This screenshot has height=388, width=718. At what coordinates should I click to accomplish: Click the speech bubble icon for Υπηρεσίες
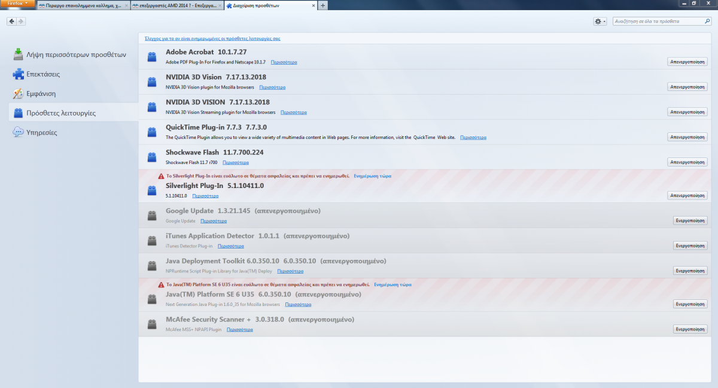[x=18, y=132]
